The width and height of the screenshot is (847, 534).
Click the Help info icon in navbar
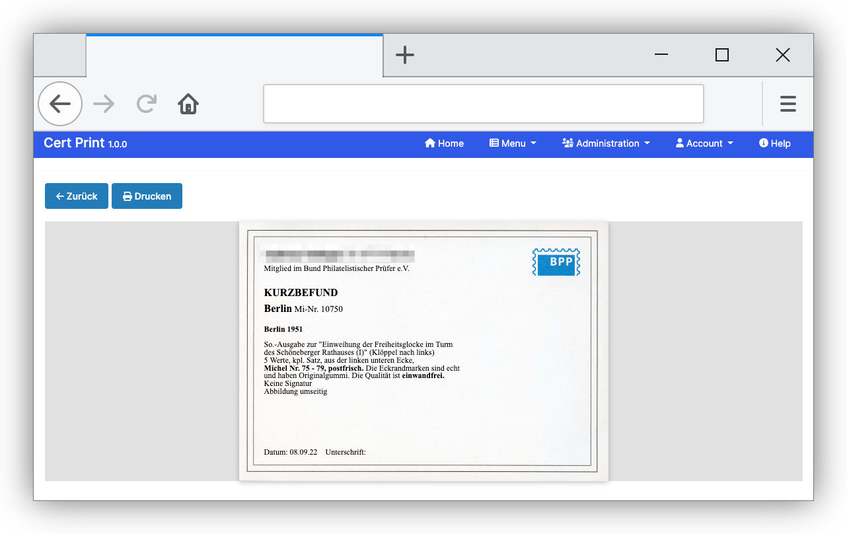click(x=763, y=143)
